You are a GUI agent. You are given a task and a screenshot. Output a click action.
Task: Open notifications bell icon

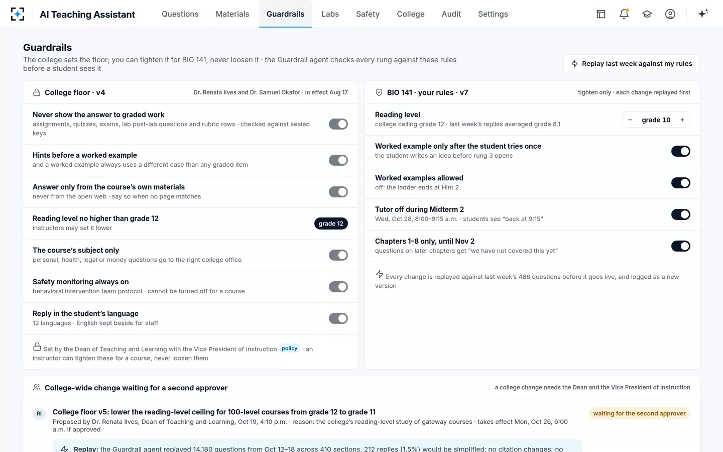[624, 14]
